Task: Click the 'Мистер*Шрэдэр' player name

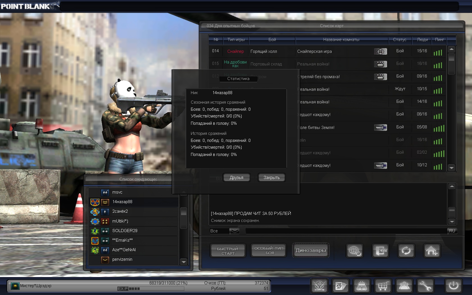Action: click(x=36, y=286)
